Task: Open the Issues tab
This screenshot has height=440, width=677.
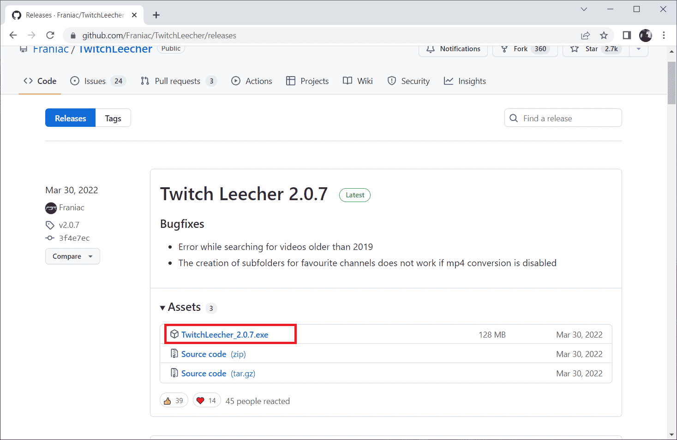Action: click(x=95, y=81)
